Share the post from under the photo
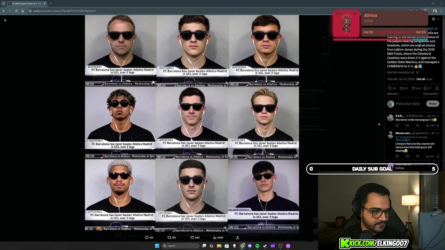445x250 pixels. click(x=237, y=237)
